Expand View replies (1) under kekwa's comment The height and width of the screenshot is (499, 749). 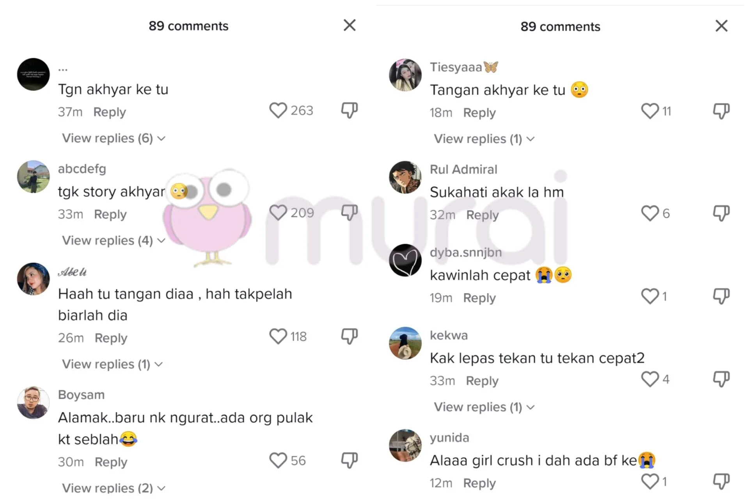click(x=484, y=407)
